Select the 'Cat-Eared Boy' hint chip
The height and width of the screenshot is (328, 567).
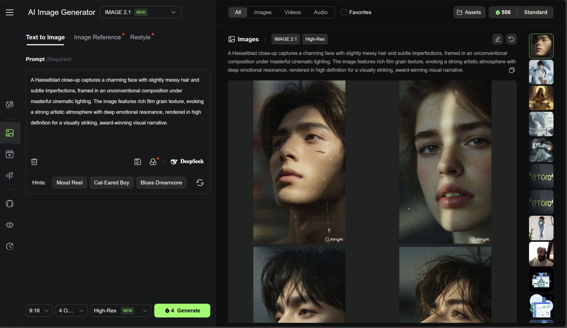(111, 182)
